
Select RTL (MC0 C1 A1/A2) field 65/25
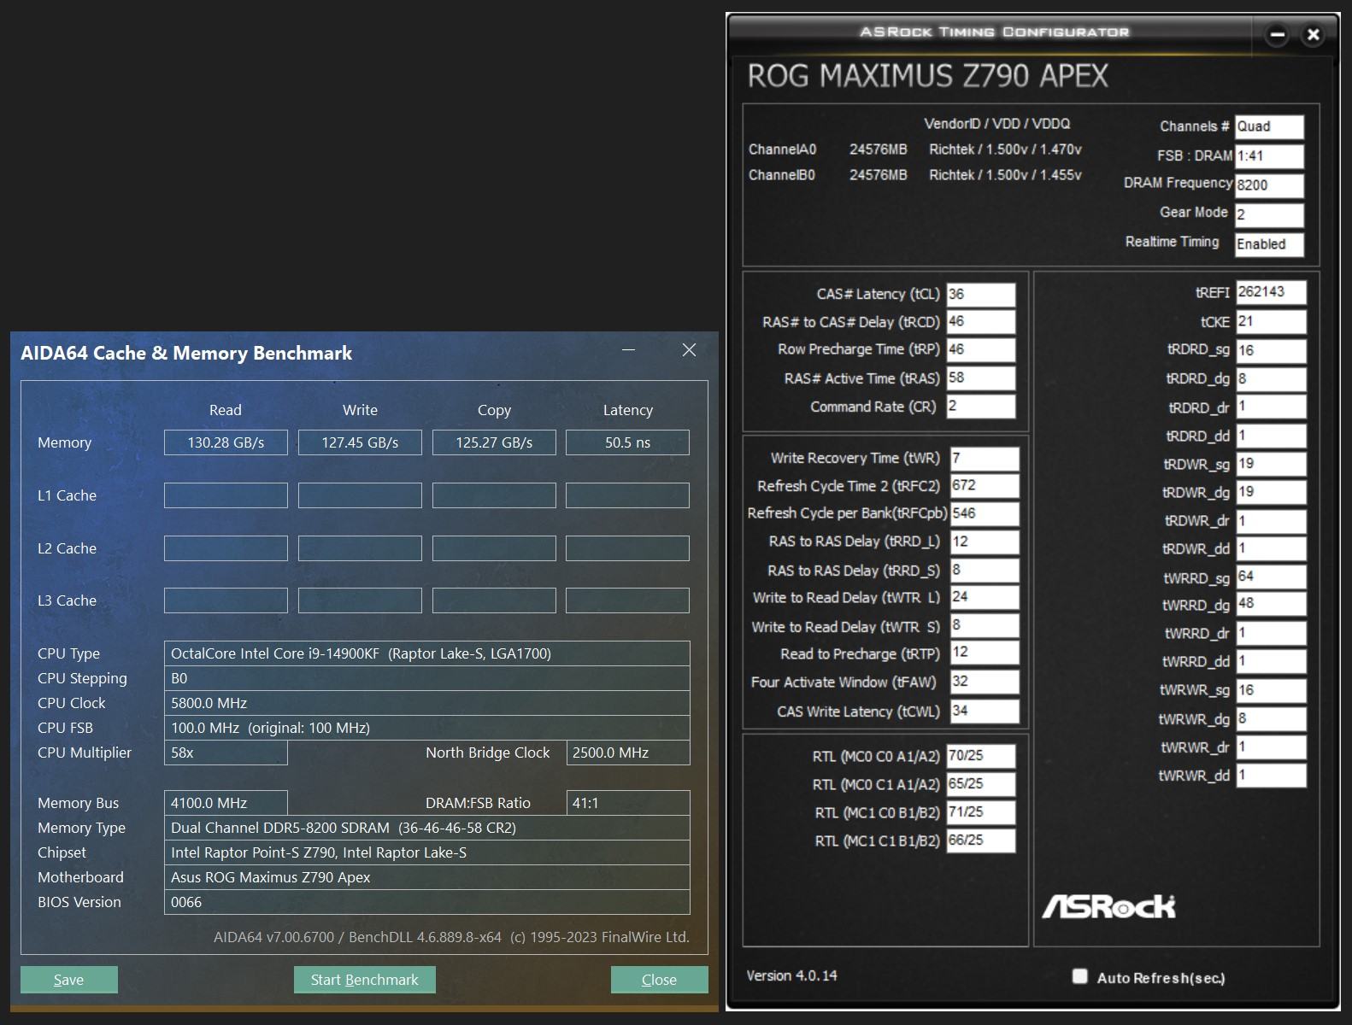click(981, 784)
